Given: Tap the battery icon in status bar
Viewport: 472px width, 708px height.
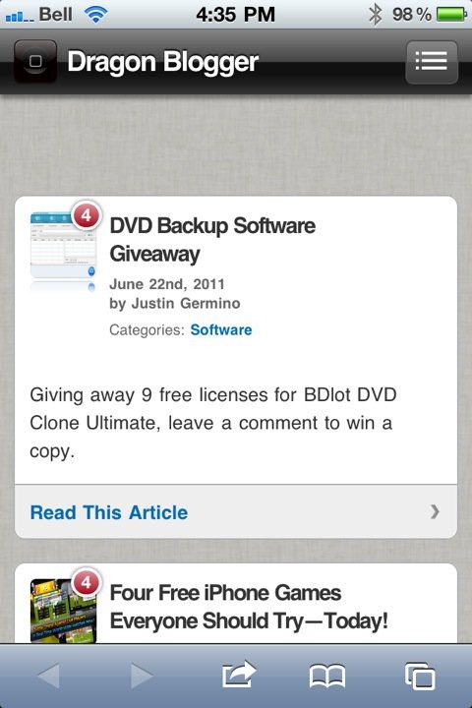Looking at the screenshot, I should pos(451,15).
